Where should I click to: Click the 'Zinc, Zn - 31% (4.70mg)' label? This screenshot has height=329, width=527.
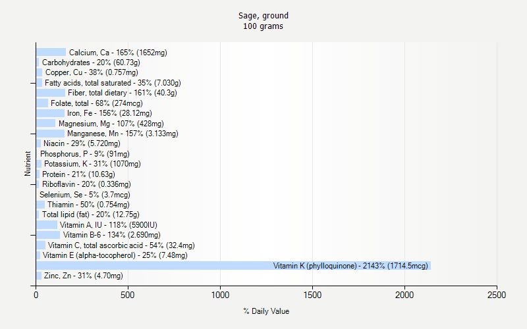[x=84, y=276]
